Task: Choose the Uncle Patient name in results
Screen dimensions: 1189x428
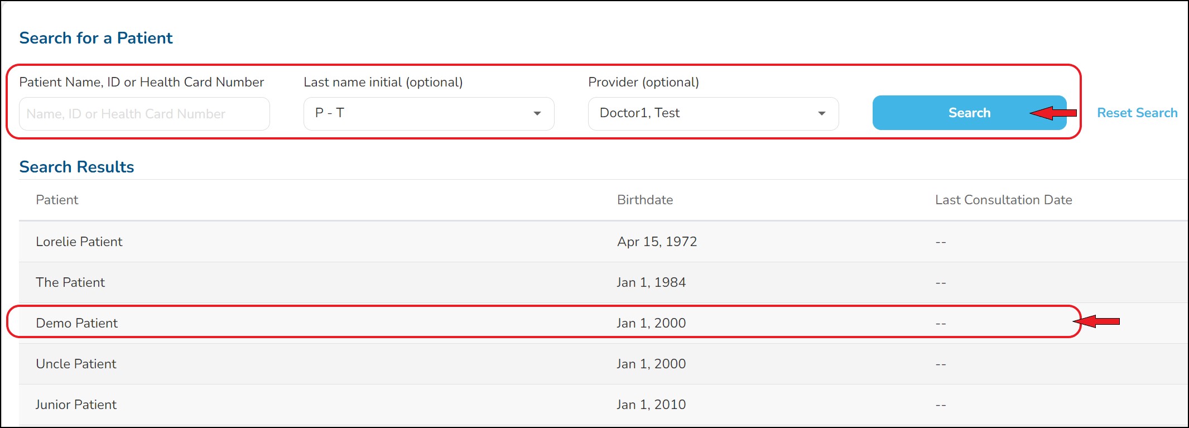Action: (76, 364)
